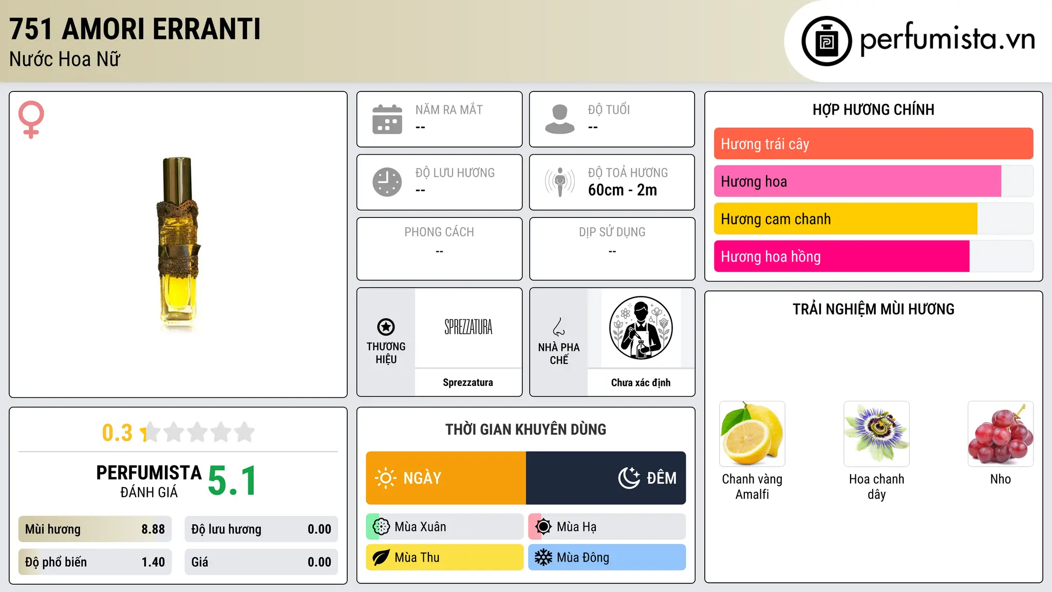Click the star badge icon above Thương Hiệu
The height and width of the screenshot is (592, 1052).
pyautogui.click(x=386, y=327)
